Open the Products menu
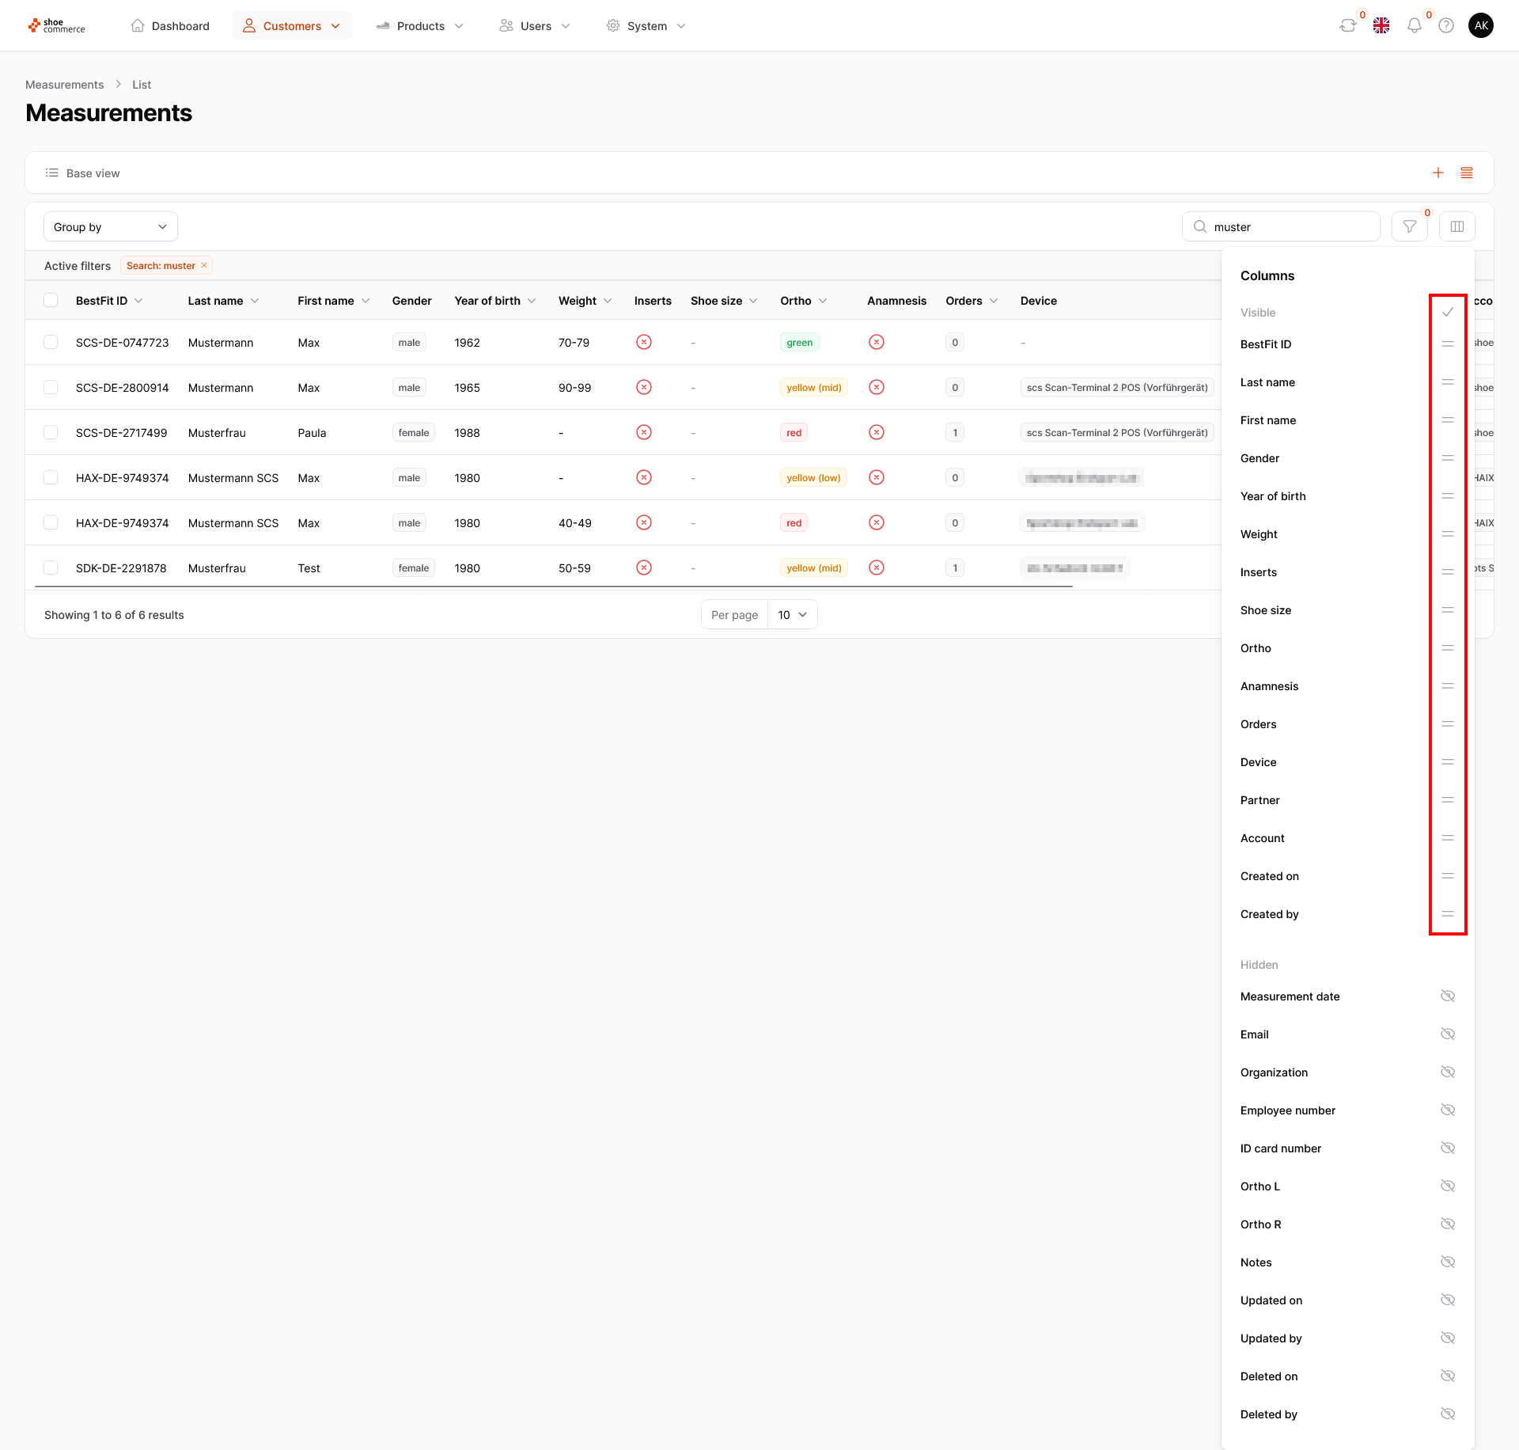Screen dimensions: 1519x1450 [x=420, y=26]
